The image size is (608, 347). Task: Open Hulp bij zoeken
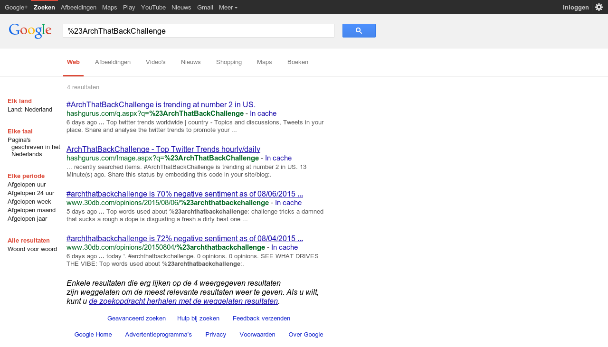(198, 319)
